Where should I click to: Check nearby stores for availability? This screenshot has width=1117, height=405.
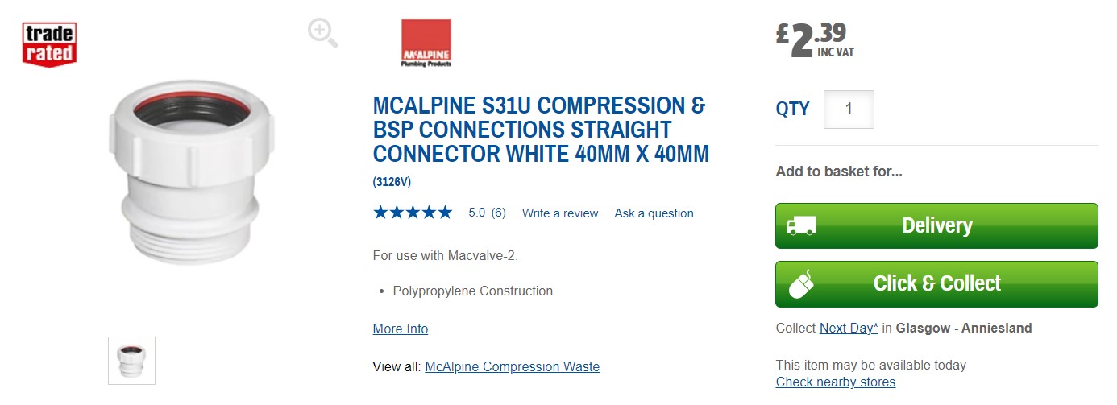tap(835, 382)
